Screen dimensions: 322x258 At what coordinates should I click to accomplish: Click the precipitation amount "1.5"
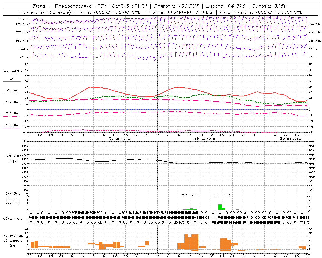(x=217, y=195)
